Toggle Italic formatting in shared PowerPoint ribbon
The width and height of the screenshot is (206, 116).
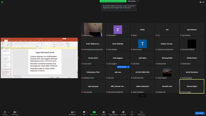pos(17,45)
